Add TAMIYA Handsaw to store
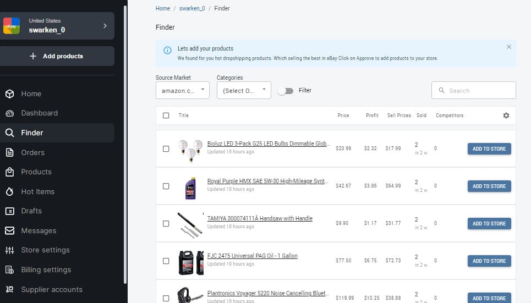Screen dimensions: 531x303 click(489, 223)
